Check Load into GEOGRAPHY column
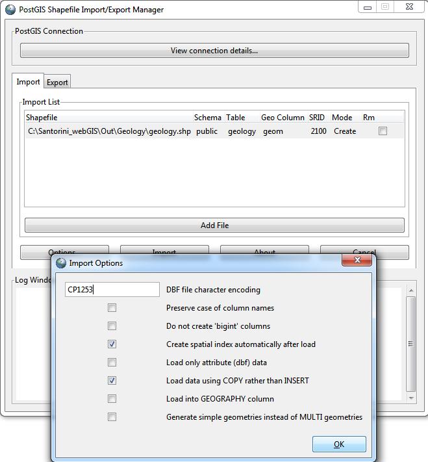This screenshot has width=428, height=462. 112,399
